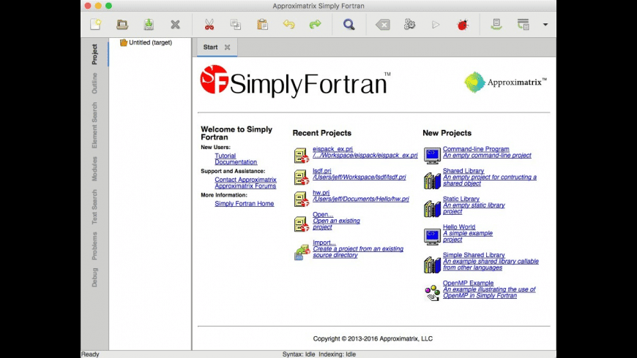Open the Simply Fortran Home link

coord(244,204)
